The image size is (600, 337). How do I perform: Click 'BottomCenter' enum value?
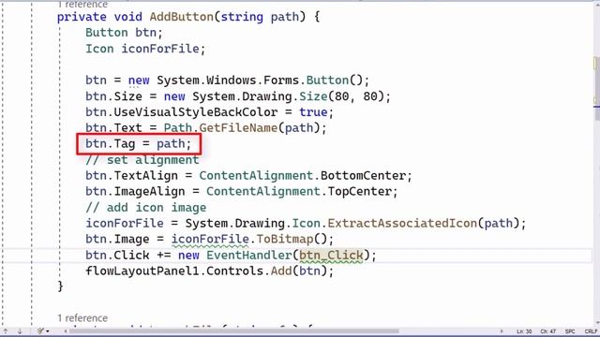pos(363,176)
